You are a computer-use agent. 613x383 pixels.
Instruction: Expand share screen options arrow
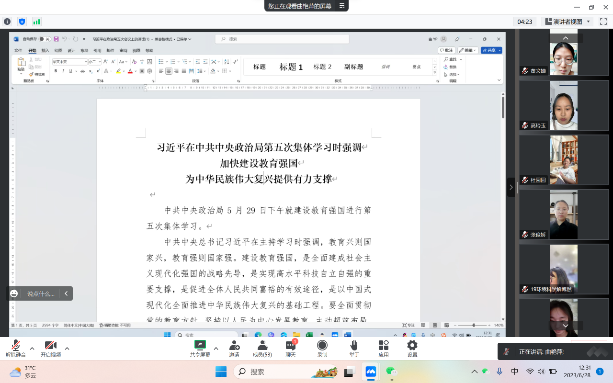(x=216, y=349)
